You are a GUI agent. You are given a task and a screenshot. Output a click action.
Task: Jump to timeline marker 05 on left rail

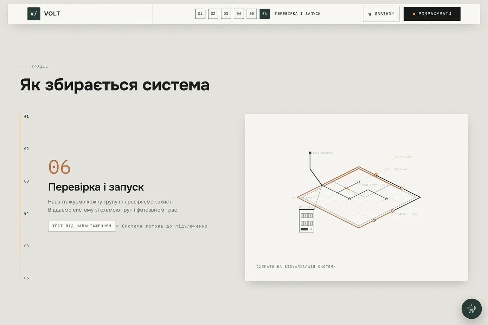26,246
